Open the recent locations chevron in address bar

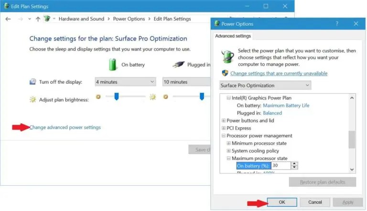pos(30,19)
